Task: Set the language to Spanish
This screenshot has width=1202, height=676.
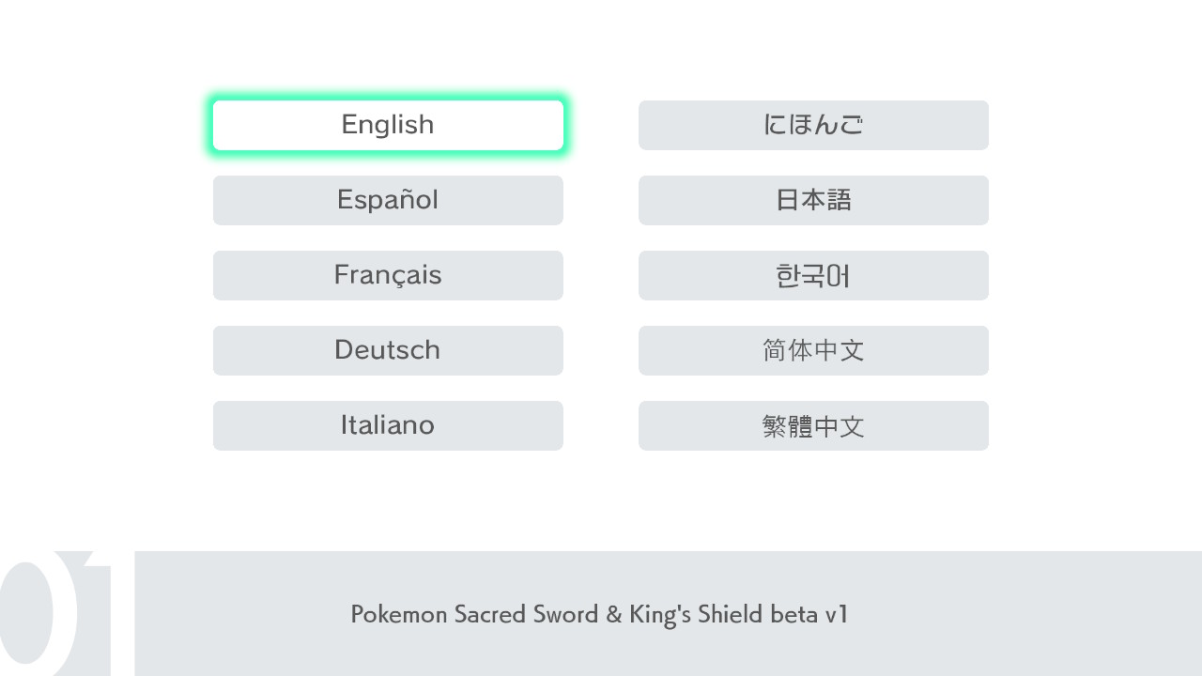Action: click(x=388, y=200)
